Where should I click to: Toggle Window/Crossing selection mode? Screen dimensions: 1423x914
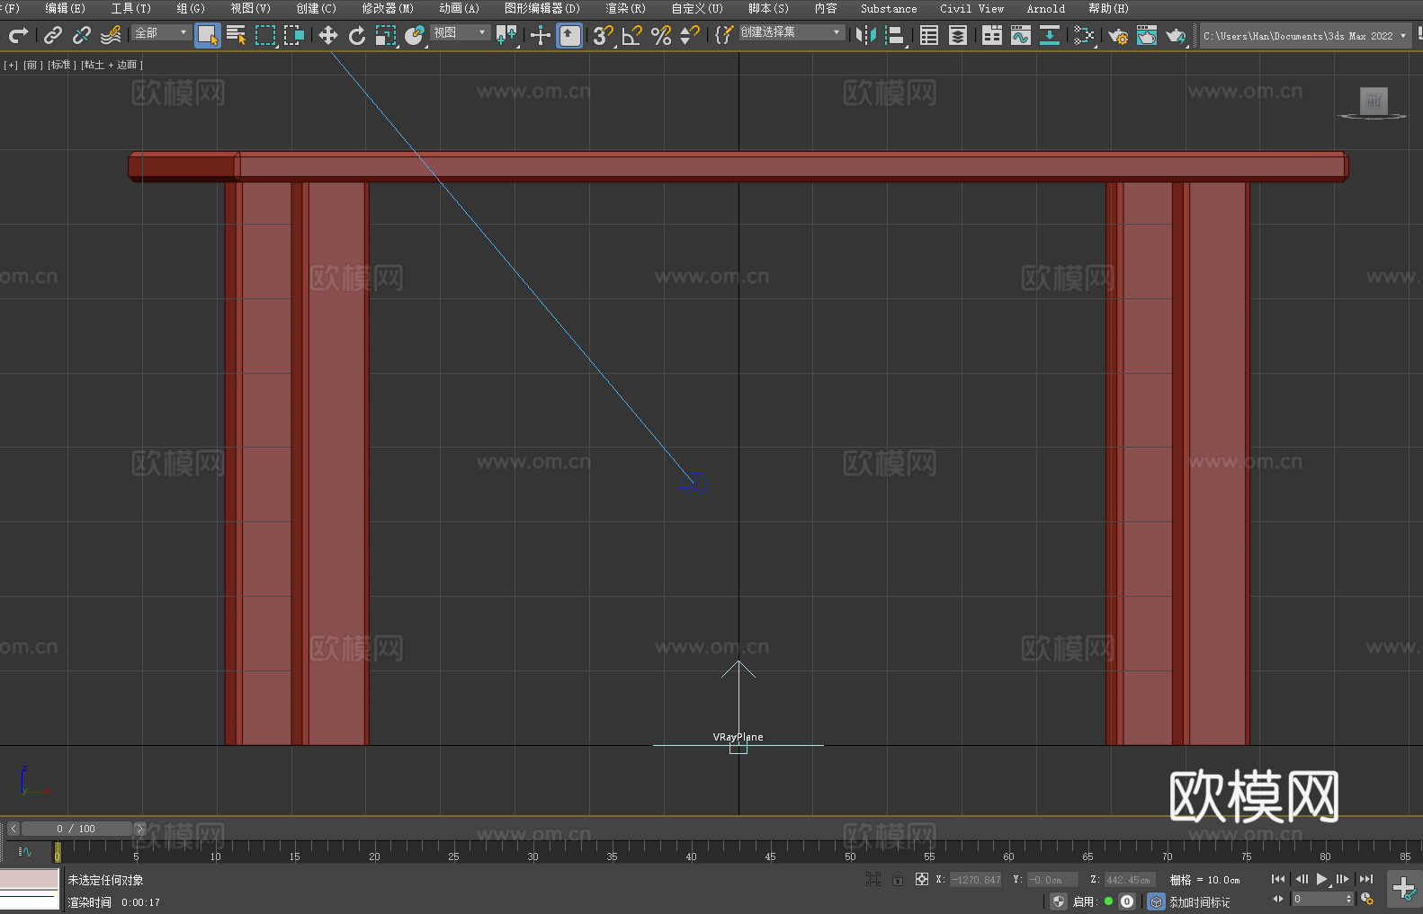coord(294,35)
